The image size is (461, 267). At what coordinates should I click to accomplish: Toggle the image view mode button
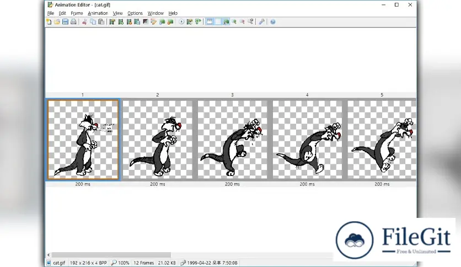click(x=226, y=22)
